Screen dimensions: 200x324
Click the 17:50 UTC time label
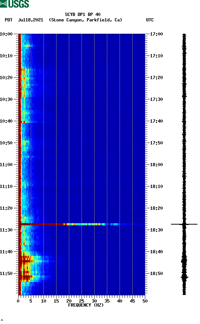pos(156,143)
